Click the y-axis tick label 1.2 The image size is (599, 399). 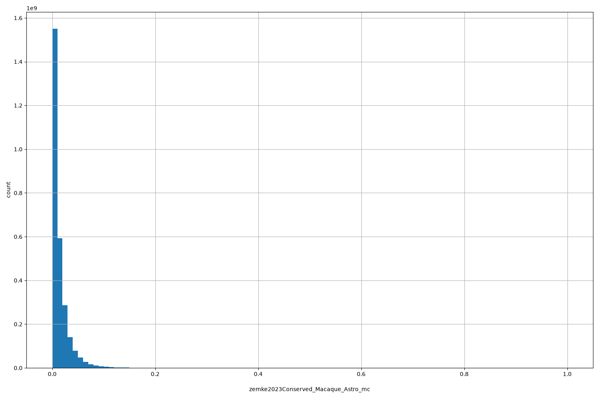click(18, 106)
